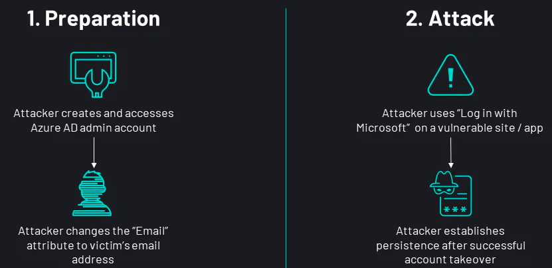
Task: Click the masked attacker credentials icon
Action: [451, 195]
